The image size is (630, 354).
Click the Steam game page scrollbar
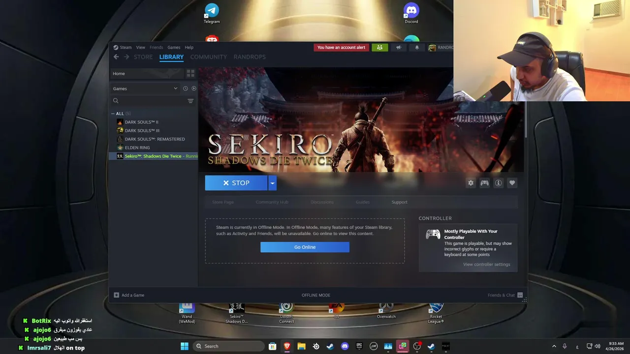(x=526, y=120)
